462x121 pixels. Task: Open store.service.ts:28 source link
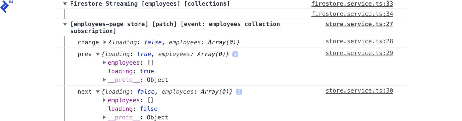(359, 41)
